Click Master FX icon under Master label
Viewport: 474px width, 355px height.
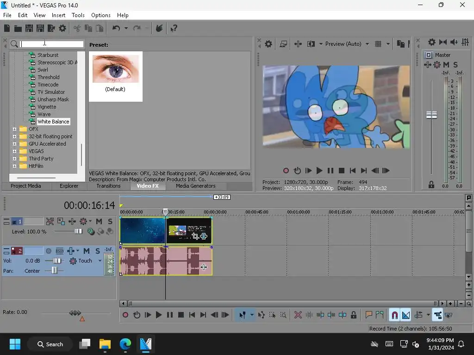(x=427, y=65)
